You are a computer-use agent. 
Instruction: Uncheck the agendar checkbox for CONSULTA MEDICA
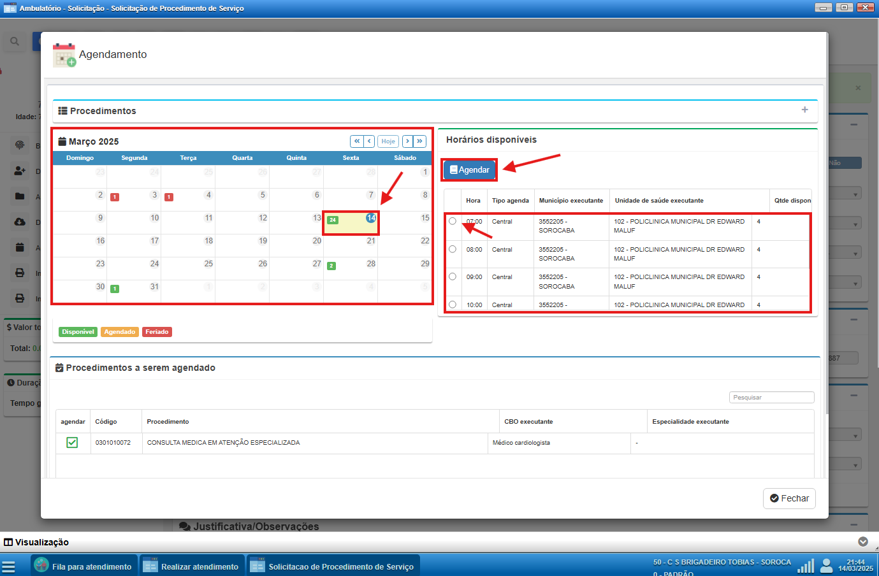click(x=72, y=442)
